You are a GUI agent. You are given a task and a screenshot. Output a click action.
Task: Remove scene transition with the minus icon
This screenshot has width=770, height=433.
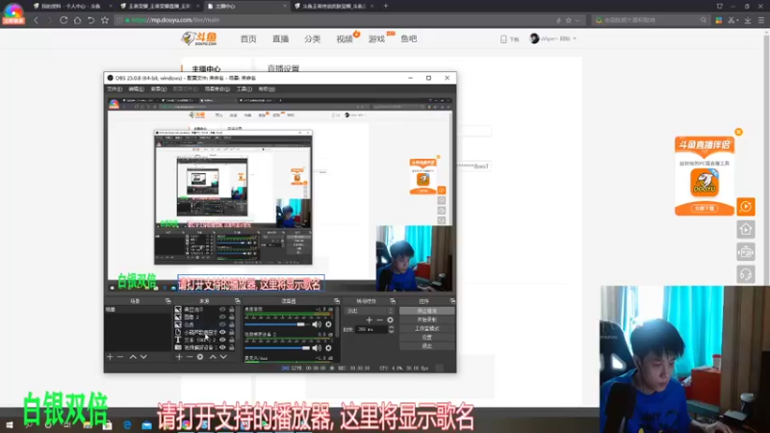point(379,320)
